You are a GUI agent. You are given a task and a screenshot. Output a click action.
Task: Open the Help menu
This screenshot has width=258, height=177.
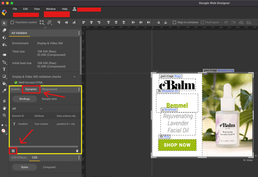point(64,9)
